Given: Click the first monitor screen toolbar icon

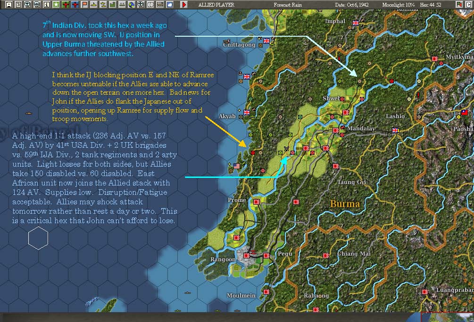Looking at the screenshot, I should click(x=27, y=5).
